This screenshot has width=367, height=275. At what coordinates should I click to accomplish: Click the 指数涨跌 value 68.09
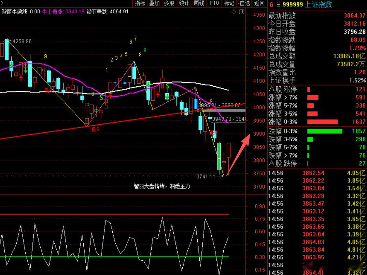point(358,40)
